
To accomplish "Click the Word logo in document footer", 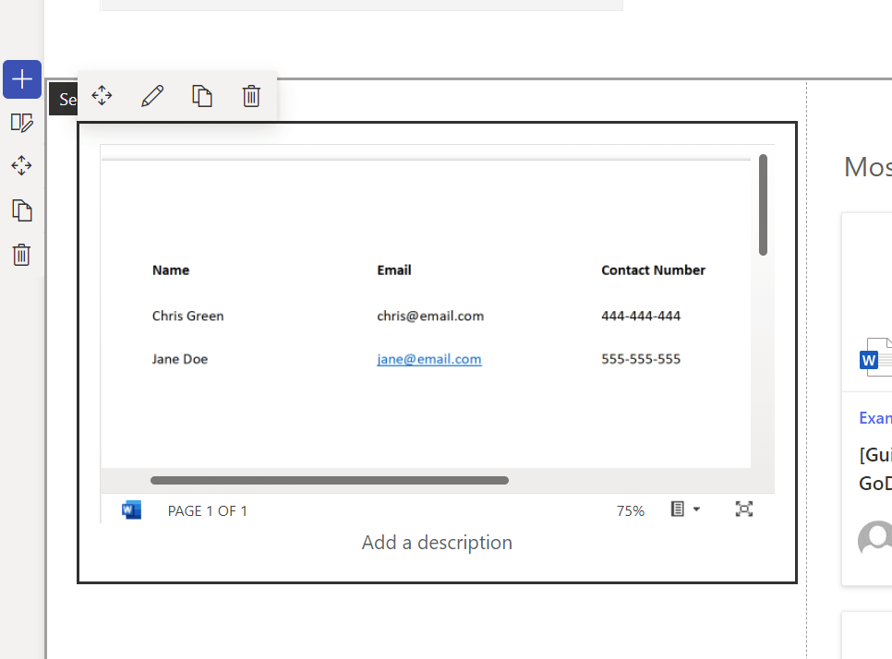I will click(x=131, y=510).
